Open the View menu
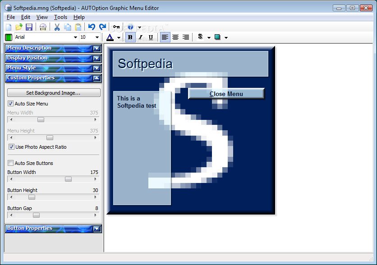377x265 pixels. point(42,17)
